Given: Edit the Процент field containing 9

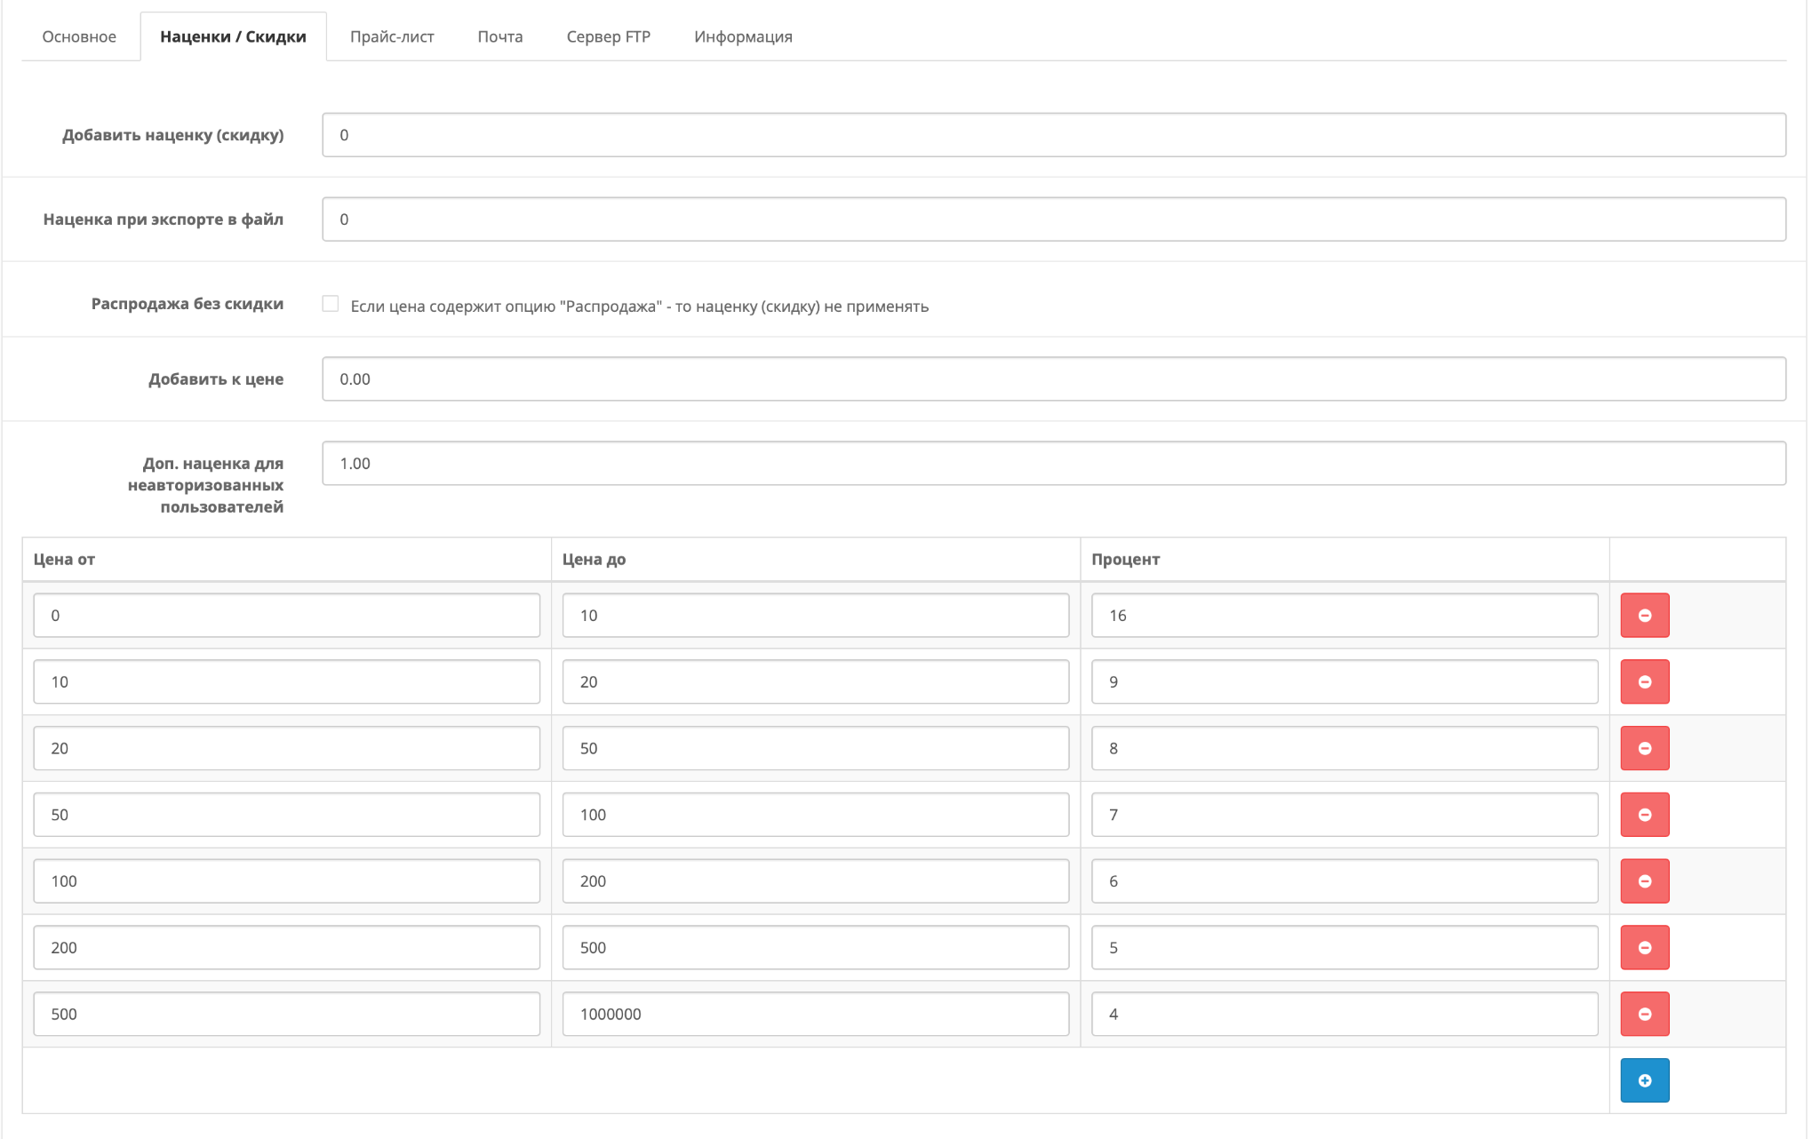Looking at the screenshot, I should 1345,681.
